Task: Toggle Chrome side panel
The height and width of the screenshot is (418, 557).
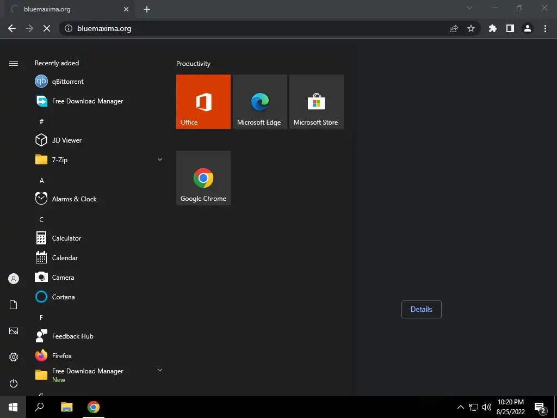Action: click(x=510, y=28)
